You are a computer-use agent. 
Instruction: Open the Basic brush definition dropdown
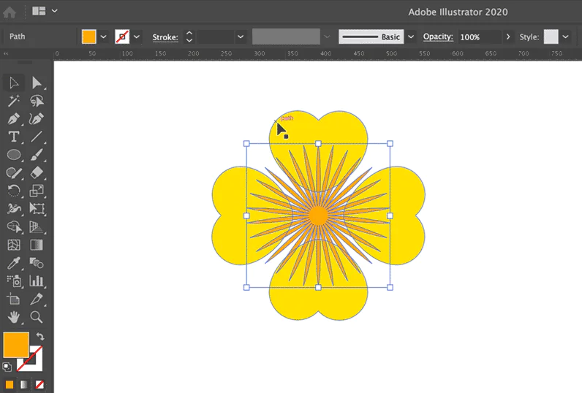pyautogui.click(x=410, y=37)
